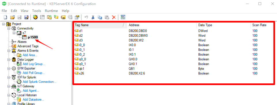Collapse the s7 channel node
Image resolution: width=277 pixels, height=105 pixels.
[14, 33]
